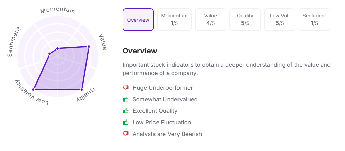Click the Sentiment data point on radar chart

pos(49,54)
